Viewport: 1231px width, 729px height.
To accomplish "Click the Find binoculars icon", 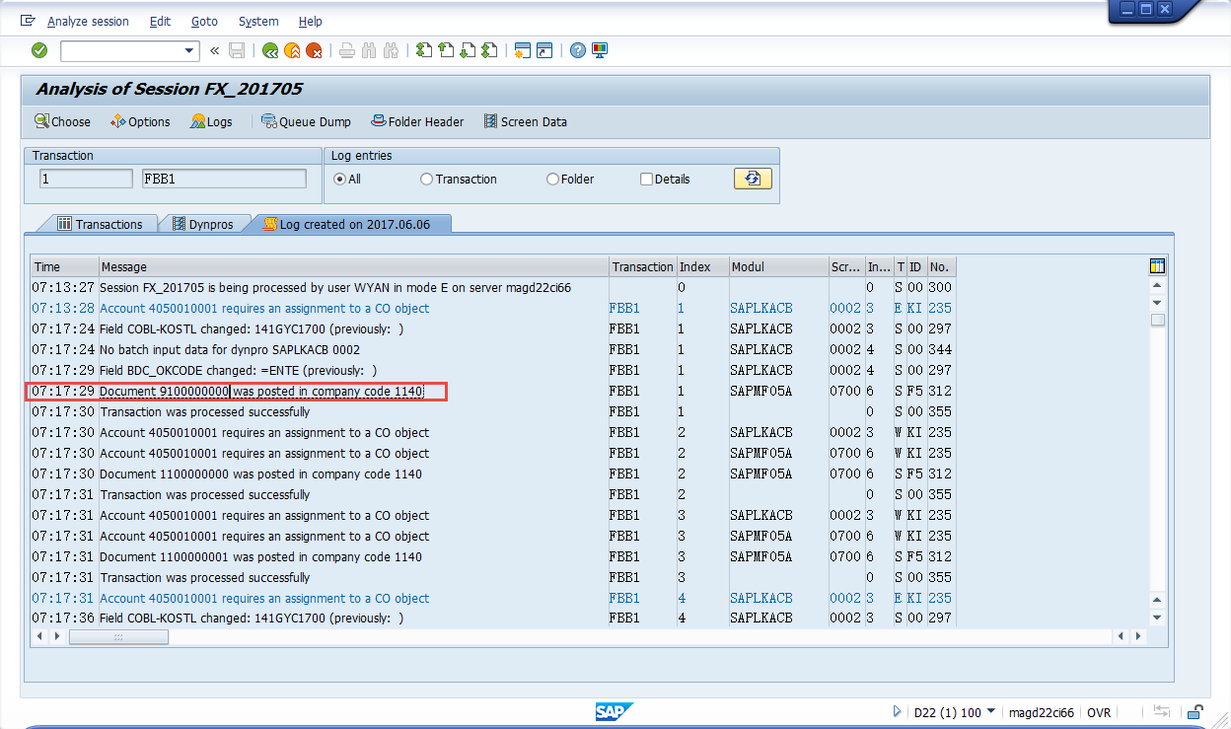I will click(369, 50).
